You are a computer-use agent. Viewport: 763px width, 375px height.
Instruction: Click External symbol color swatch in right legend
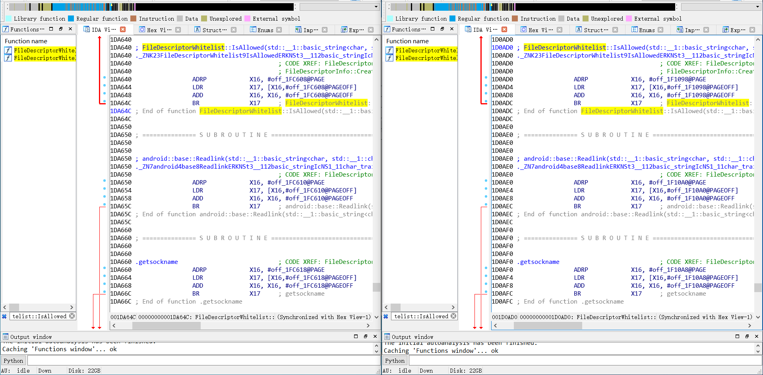tap(629, 18)
